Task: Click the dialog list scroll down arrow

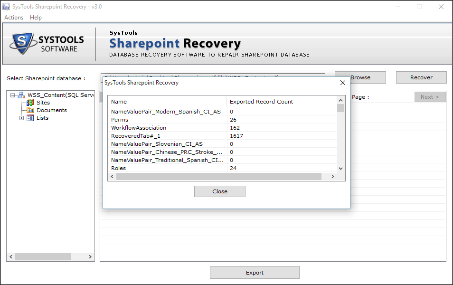Action: coord(340,169)
